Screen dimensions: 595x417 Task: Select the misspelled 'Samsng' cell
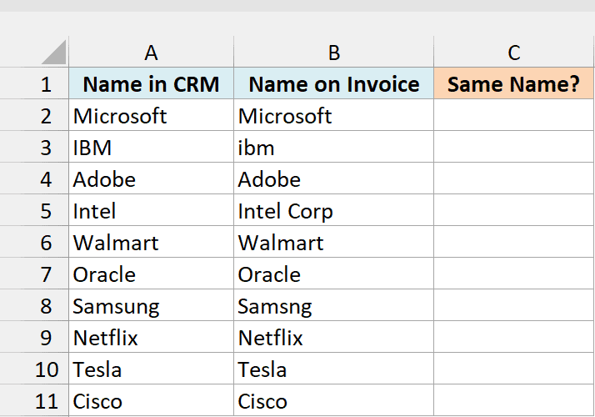pos(334,306)
